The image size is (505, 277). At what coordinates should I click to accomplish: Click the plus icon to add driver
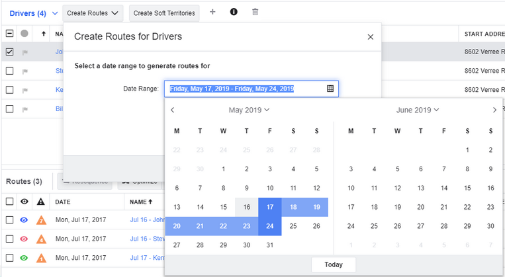coord(212,12)
